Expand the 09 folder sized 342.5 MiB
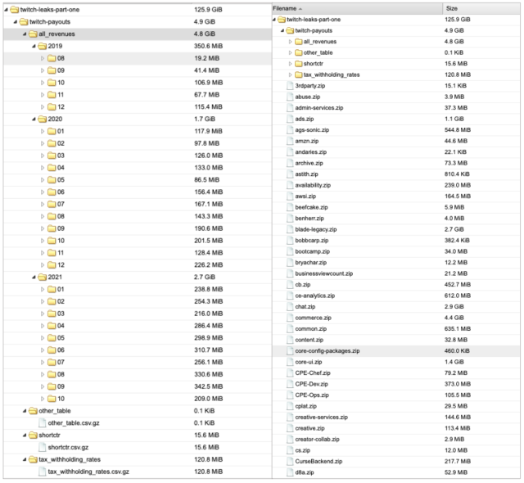The width and height of the screenshot is (524, 483). pyautogui.click(x=43, y=386)
